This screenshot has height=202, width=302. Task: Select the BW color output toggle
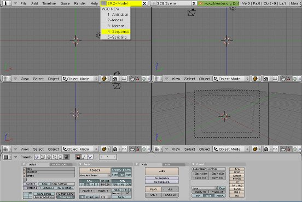tap(198, 195)
